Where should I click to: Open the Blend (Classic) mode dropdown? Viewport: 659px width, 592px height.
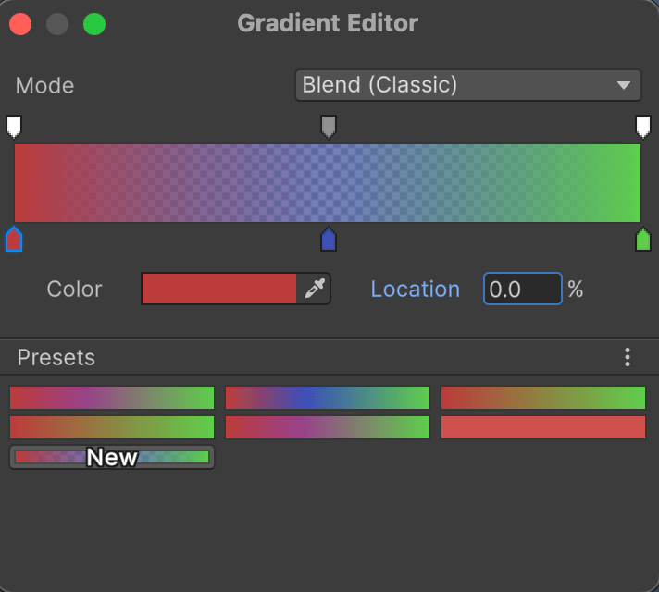click(467, 85)
